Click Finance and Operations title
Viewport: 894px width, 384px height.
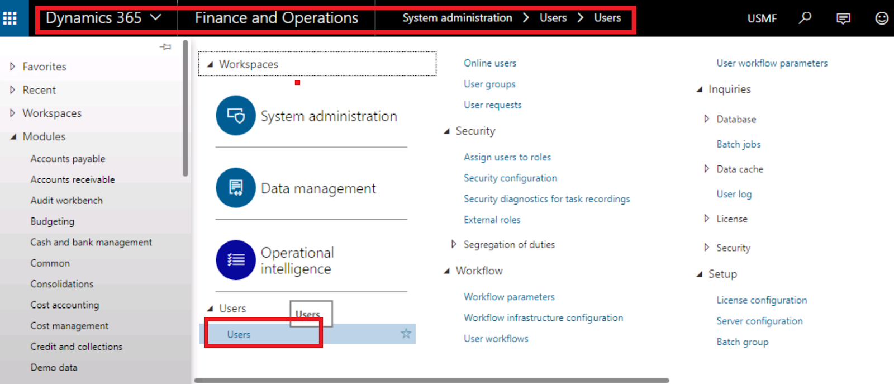coord(277,18)
